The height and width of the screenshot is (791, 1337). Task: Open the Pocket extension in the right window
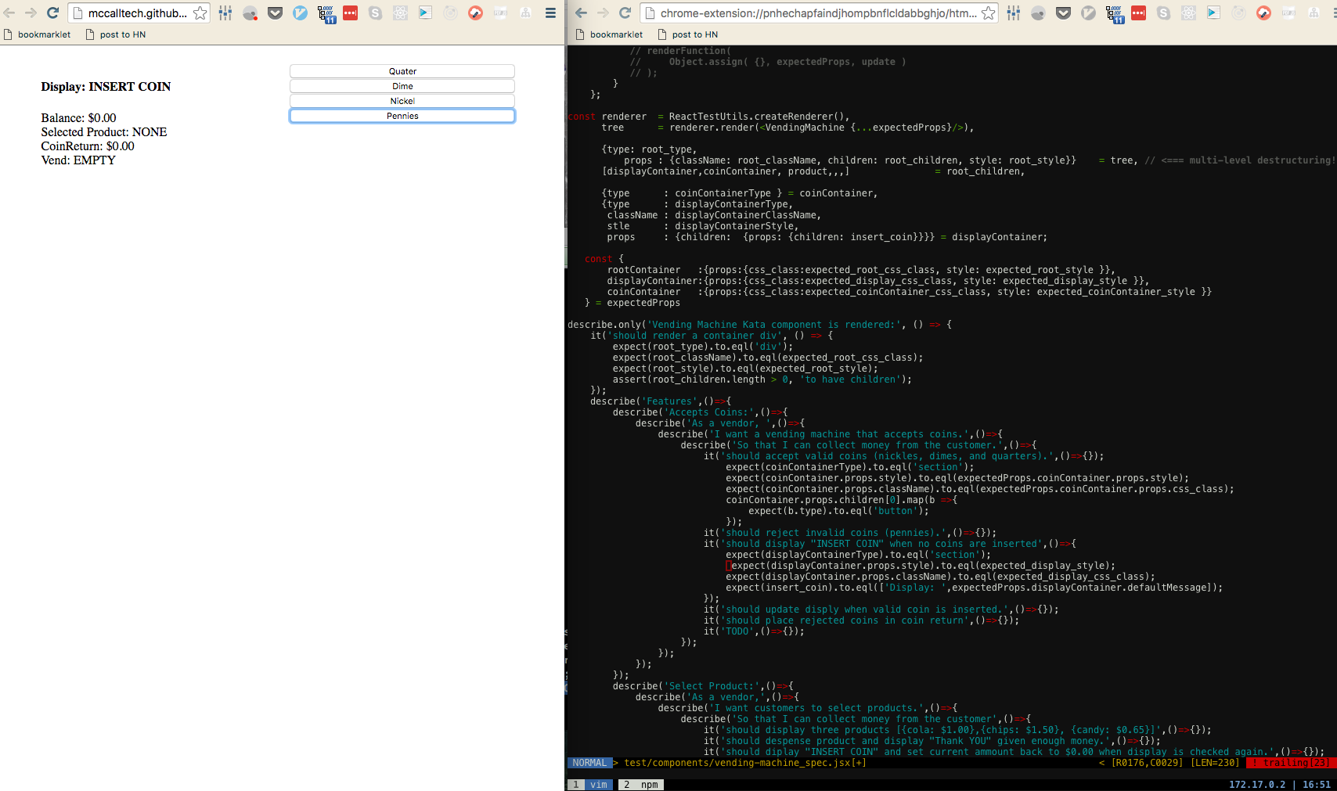[1063, 13]
